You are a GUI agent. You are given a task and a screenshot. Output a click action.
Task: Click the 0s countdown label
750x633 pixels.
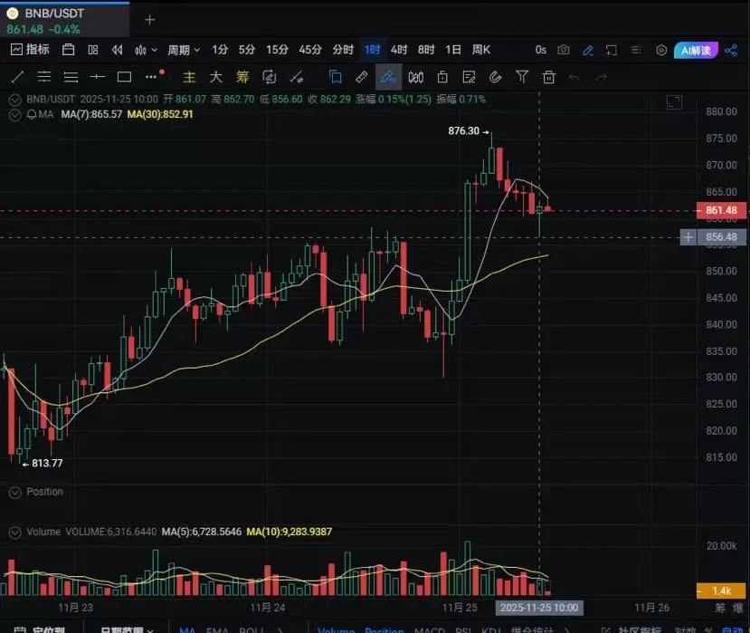coord(541,50)
